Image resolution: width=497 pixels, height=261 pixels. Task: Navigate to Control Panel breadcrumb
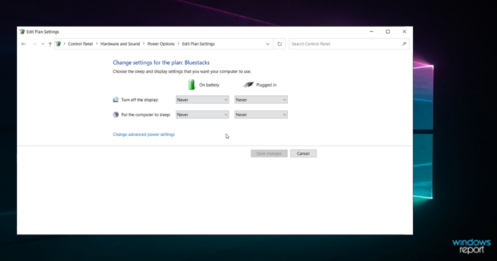pyautogui.click(x=80, y=44)
